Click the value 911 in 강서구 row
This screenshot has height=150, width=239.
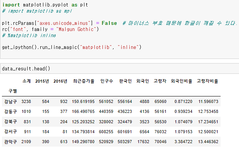click(28, 132)
